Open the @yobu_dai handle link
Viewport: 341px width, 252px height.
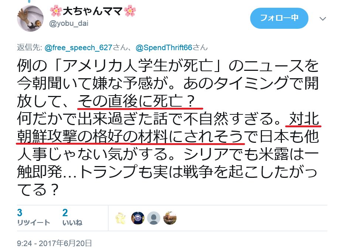coord(69,24)
